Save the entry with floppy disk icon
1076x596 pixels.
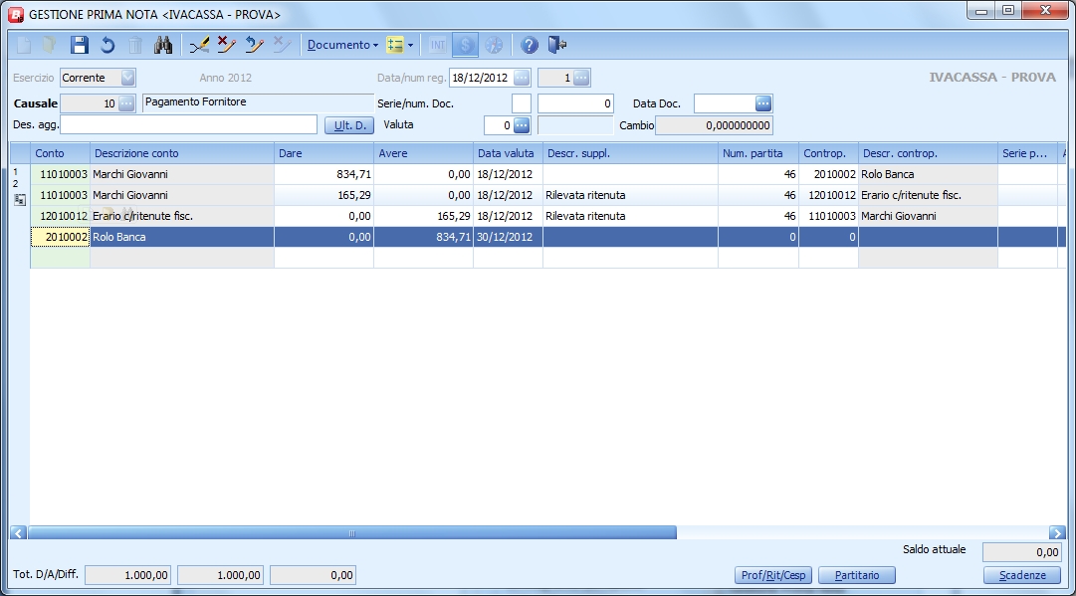(80, 45)
